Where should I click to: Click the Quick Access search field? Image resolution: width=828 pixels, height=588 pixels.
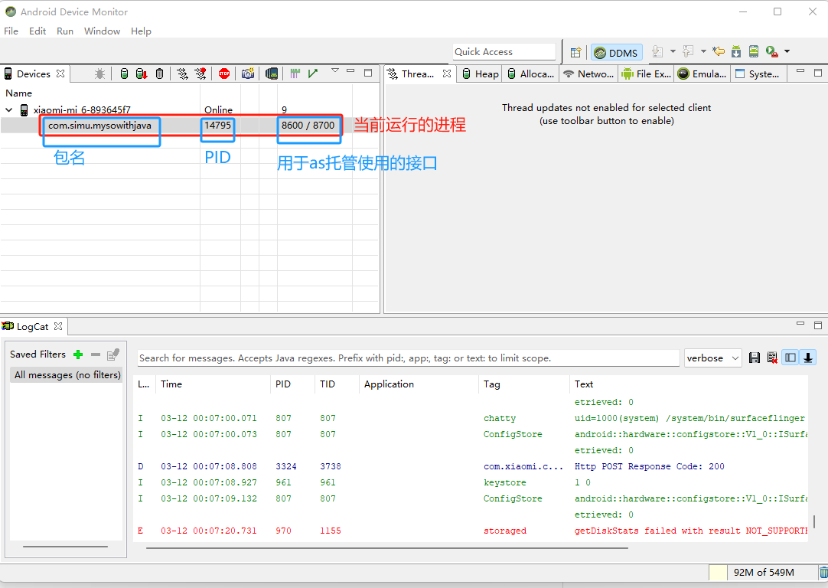click(x=504, y=52)
